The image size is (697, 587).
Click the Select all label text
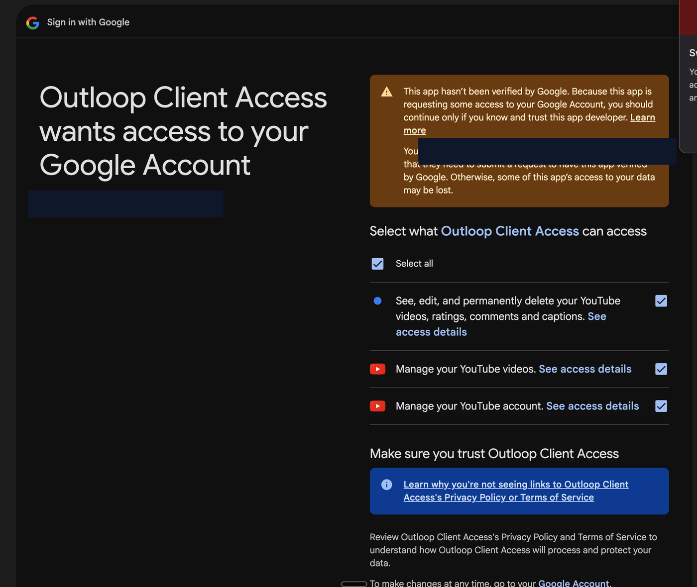point(414,264)
